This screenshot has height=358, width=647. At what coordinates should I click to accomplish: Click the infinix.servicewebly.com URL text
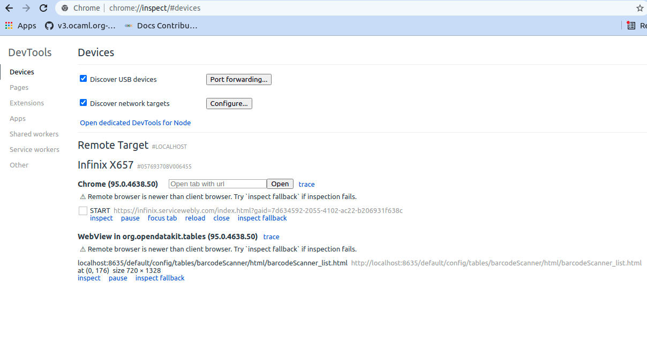point(258,210)
